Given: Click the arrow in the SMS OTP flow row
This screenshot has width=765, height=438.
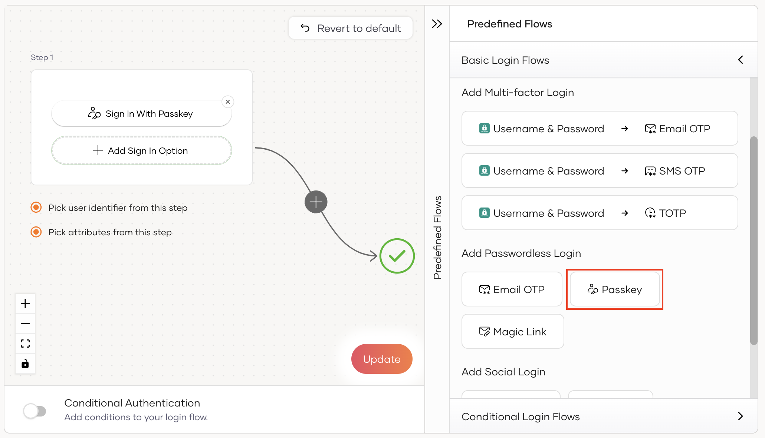Looking at the screenshot, I should pos(625,171).
